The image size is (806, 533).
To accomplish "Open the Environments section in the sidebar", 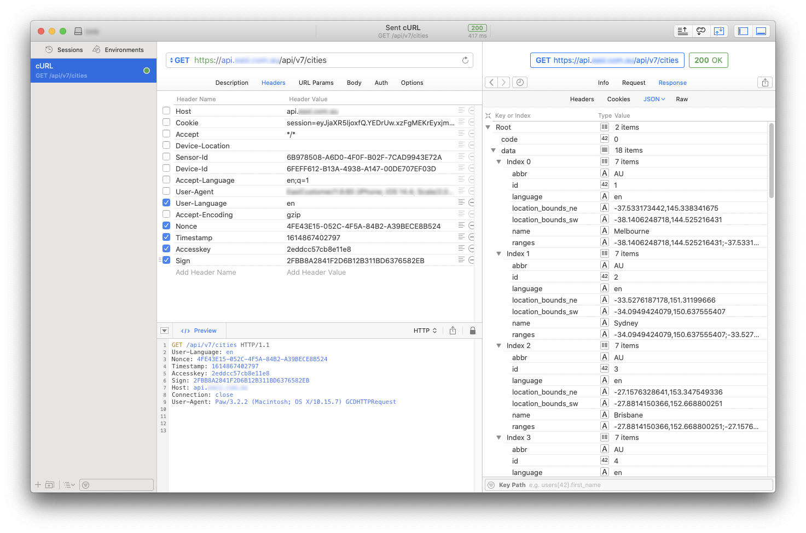I will point(118,50).
